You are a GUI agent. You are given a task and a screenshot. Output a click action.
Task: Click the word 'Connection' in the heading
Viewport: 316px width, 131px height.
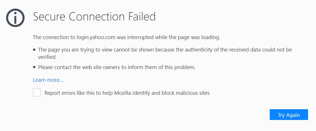click(x=95, y=16)
